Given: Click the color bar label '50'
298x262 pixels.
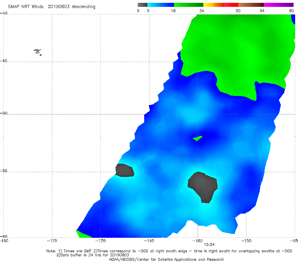Looking at the screenshot, I should tap(238, 10).
